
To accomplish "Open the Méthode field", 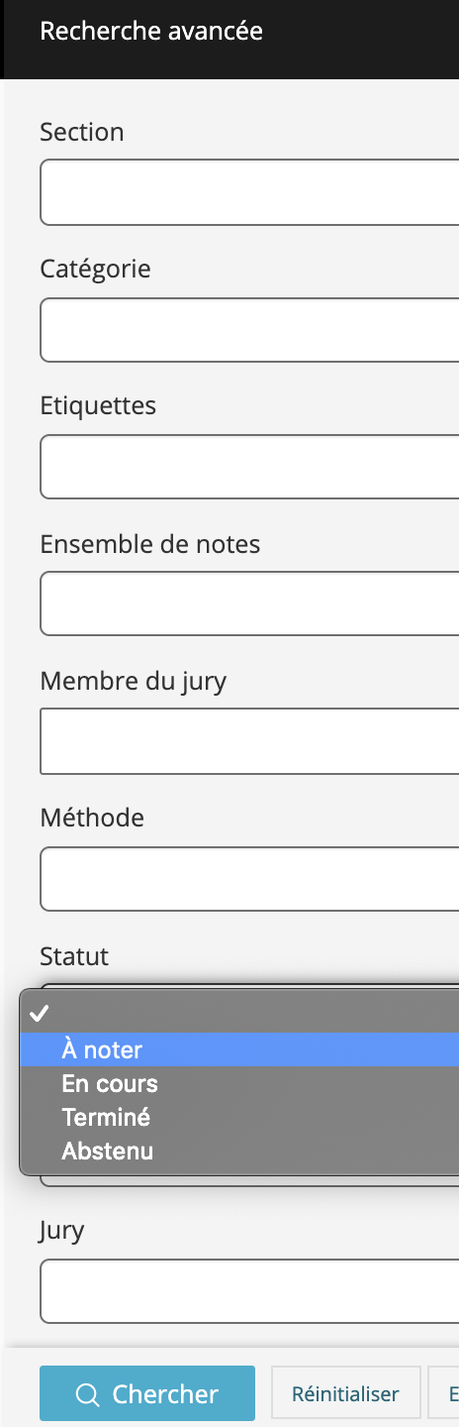I will click(x=249, y=879).
